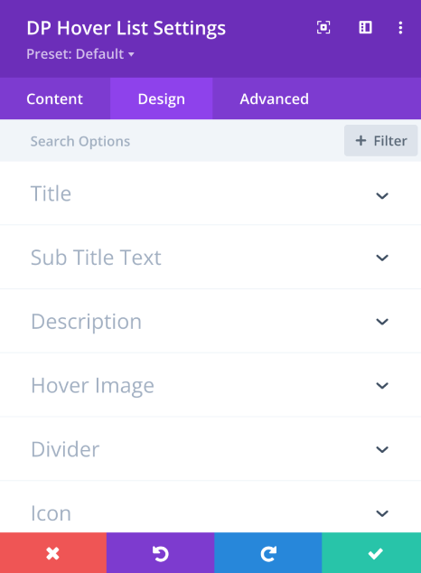
Task: Click the Search Options input field
Action: point(172,141)
